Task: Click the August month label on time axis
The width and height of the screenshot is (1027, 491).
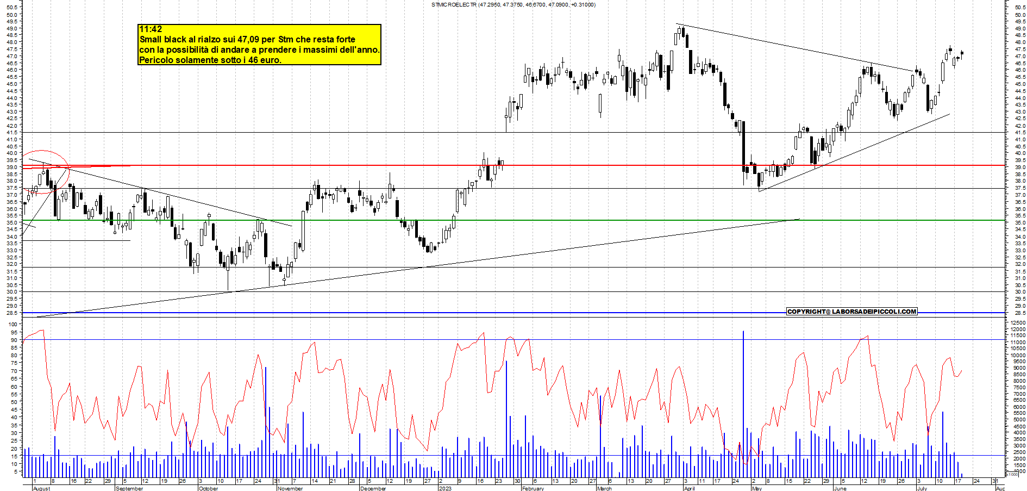Action: tap(41, 488)
